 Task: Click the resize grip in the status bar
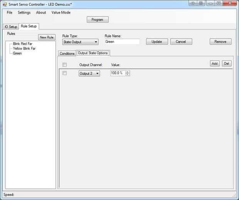click(234, 195)
